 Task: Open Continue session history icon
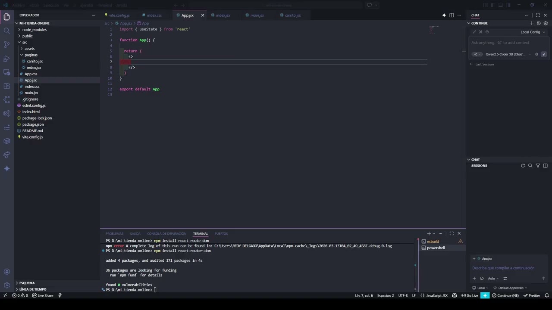539,23
